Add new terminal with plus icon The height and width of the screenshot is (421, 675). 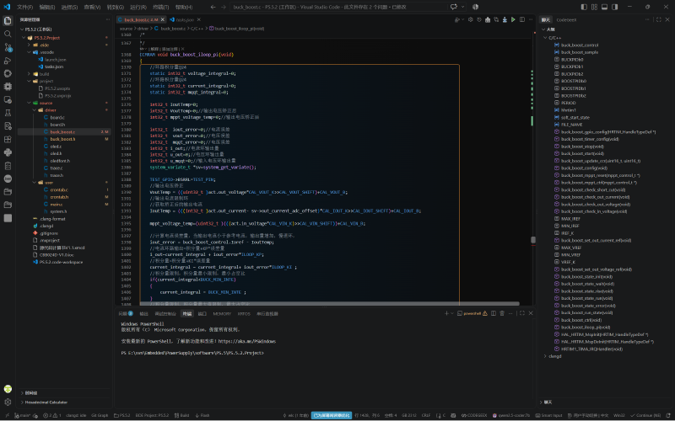coord(446,313)
